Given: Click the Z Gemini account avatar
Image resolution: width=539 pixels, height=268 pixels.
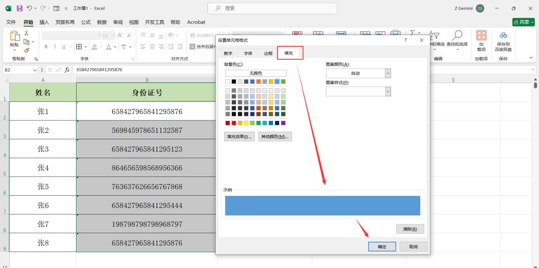Looking at the screenshot, I should (x=480, y=8).
